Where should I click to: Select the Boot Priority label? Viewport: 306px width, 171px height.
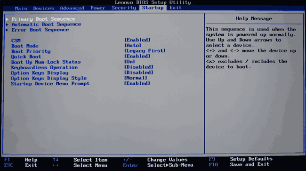click(31, 51)
